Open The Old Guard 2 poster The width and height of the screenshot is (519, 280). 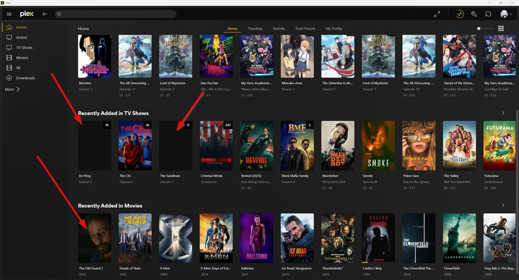94,238
